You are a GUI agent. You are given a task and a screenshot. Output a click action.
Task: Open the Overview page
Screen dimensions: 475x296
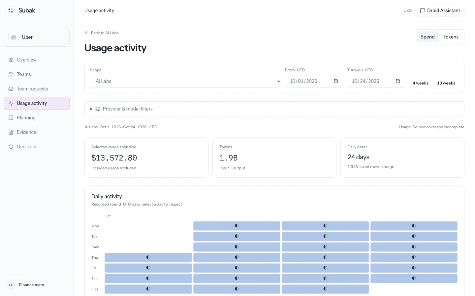(x=37, y=60)
